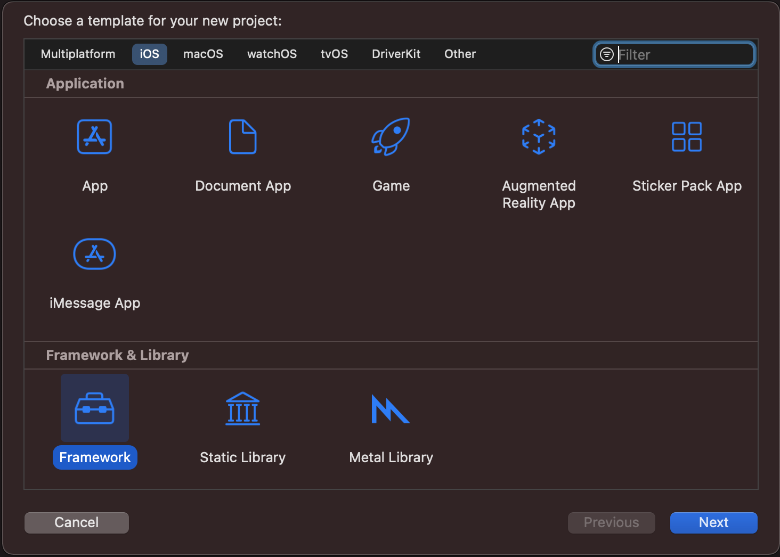This screenshot has height=557, width=780.
Task: Click the Static Library label
Action: tap(243, 457)
